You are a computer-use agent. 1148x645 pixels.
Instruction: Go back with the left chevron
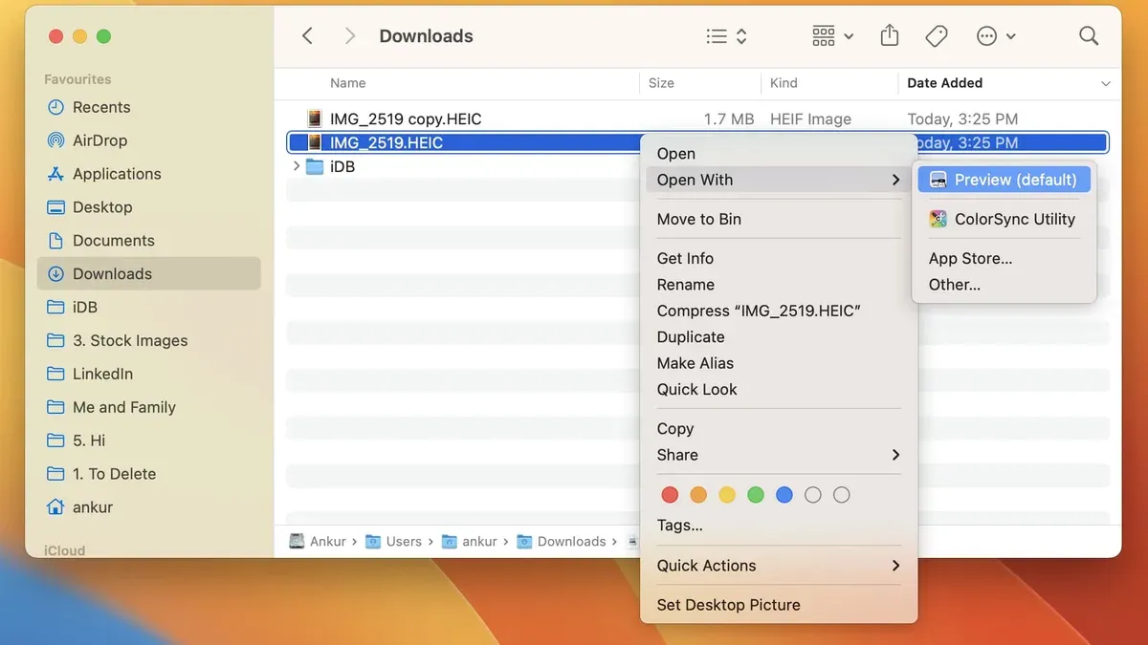(307, 36)
